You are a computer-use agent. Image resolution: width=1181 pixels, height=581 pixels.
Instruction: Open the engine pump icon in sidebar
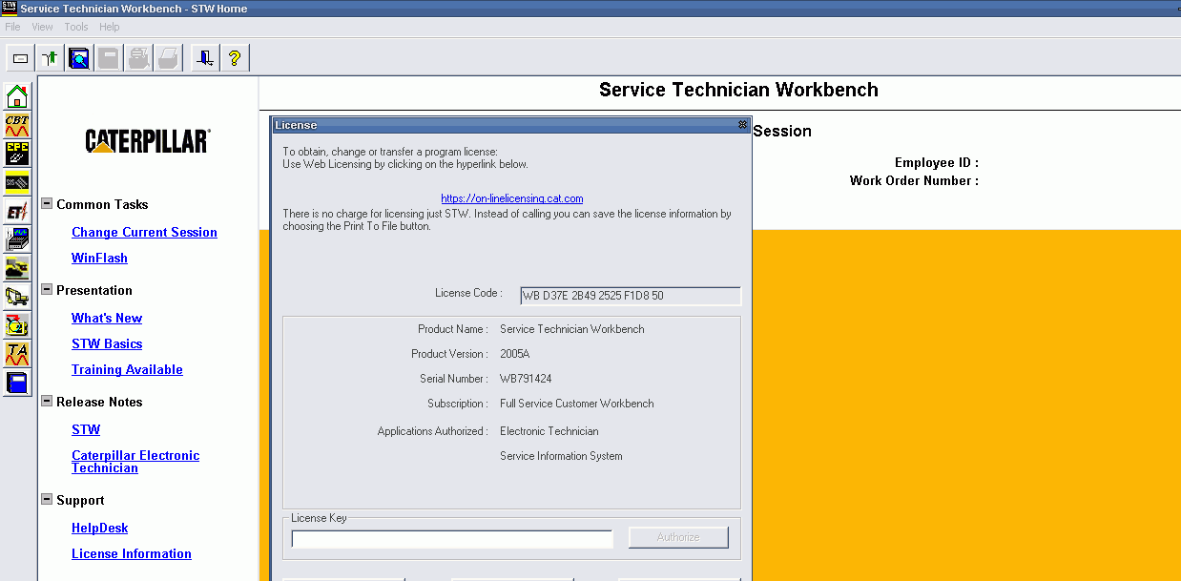tap(17, 326)
